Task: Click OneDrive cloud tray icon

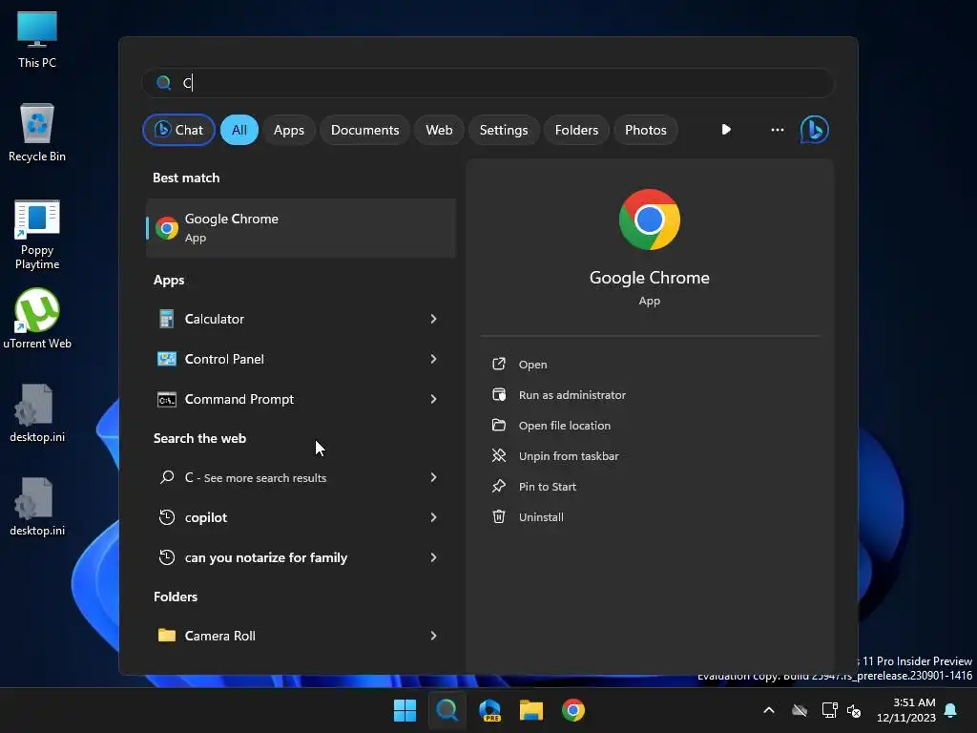Action: [800, 710]
